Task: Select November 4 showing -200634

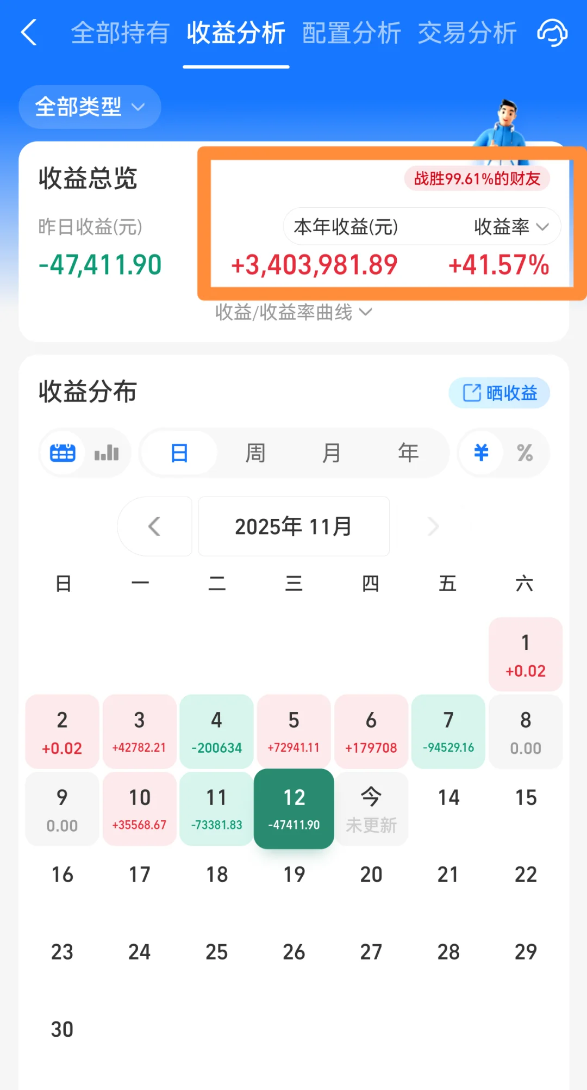Action: point(216,732)
